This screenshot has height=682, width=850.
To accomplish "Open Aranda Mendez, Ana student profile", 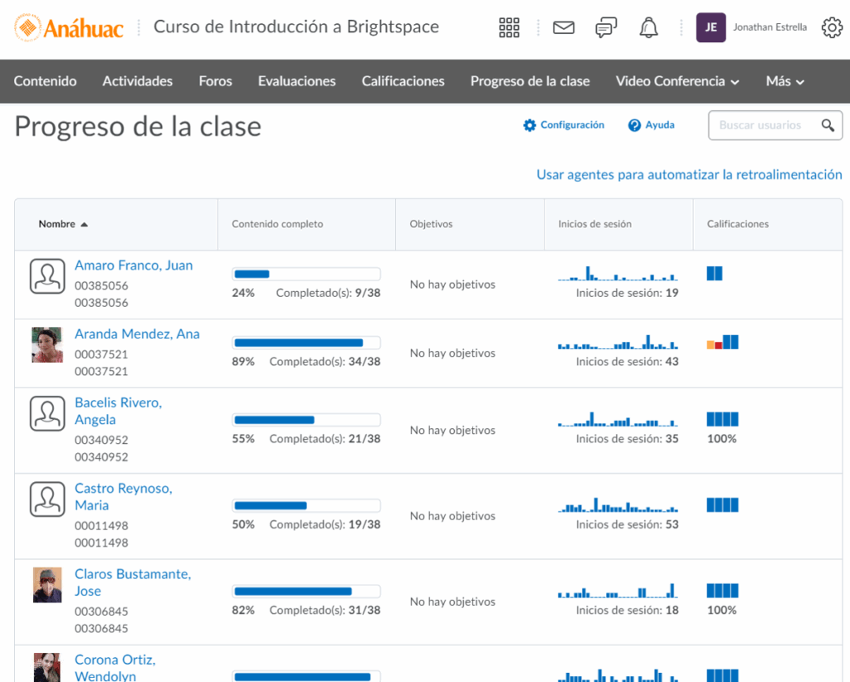I will pos(137,334).
